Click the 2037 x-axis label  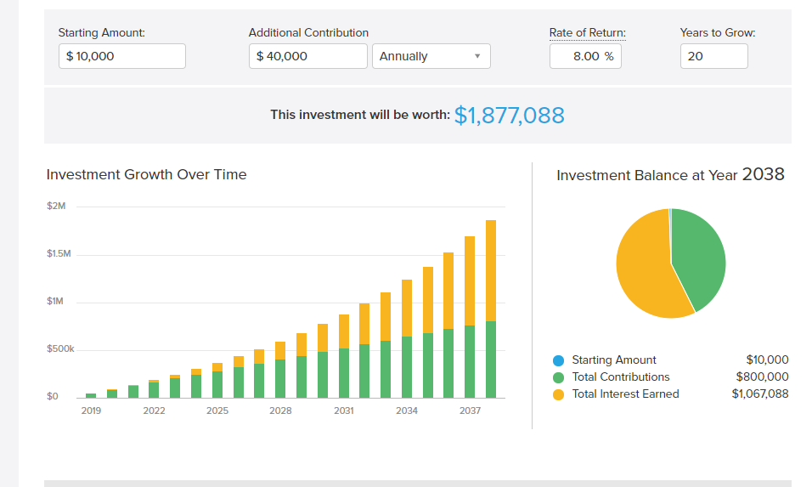470,411
